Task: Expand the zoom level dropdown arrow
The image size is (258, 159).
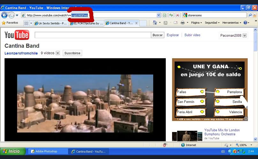Action: [x=251, y=145]
